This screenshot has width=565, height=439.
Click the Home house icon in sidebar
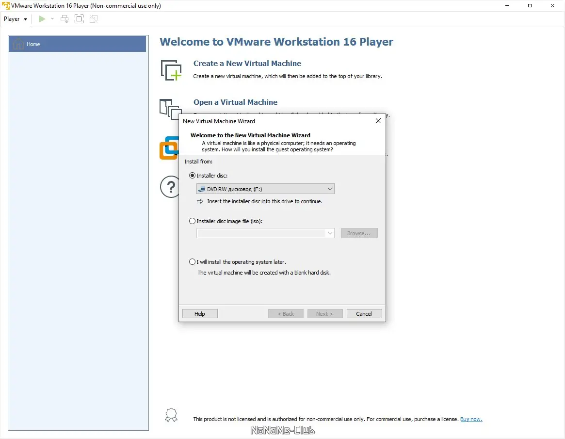pos(18,44)
